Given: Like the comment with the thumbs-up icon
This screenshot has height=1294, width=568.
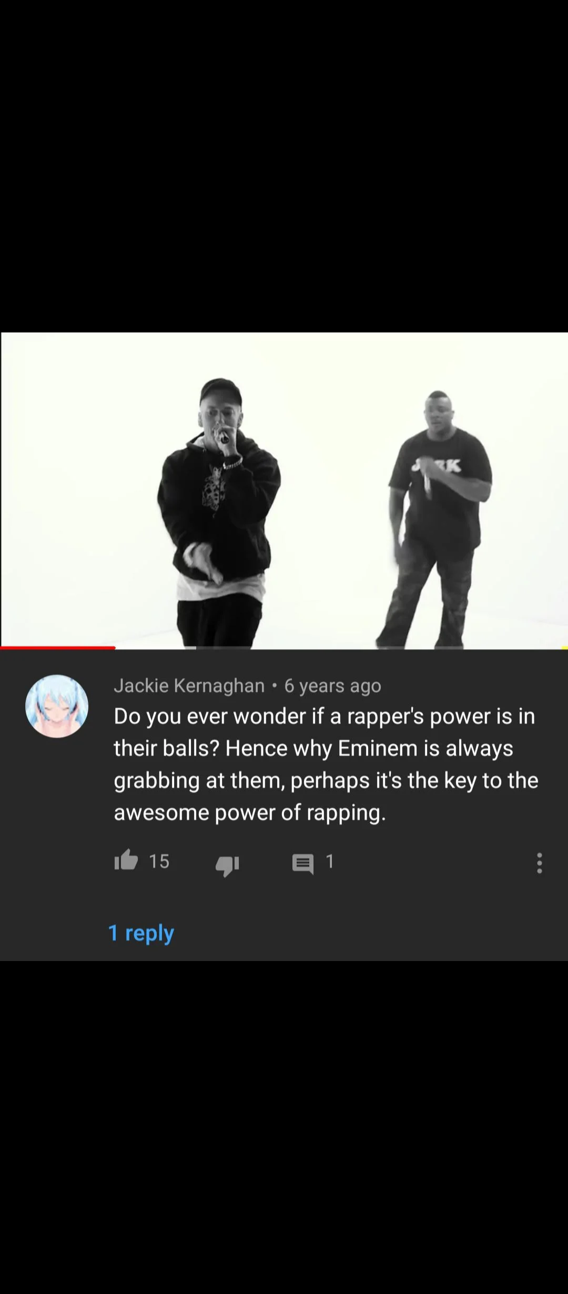Looking at the screenshot, I should click(x=126, y=861).
